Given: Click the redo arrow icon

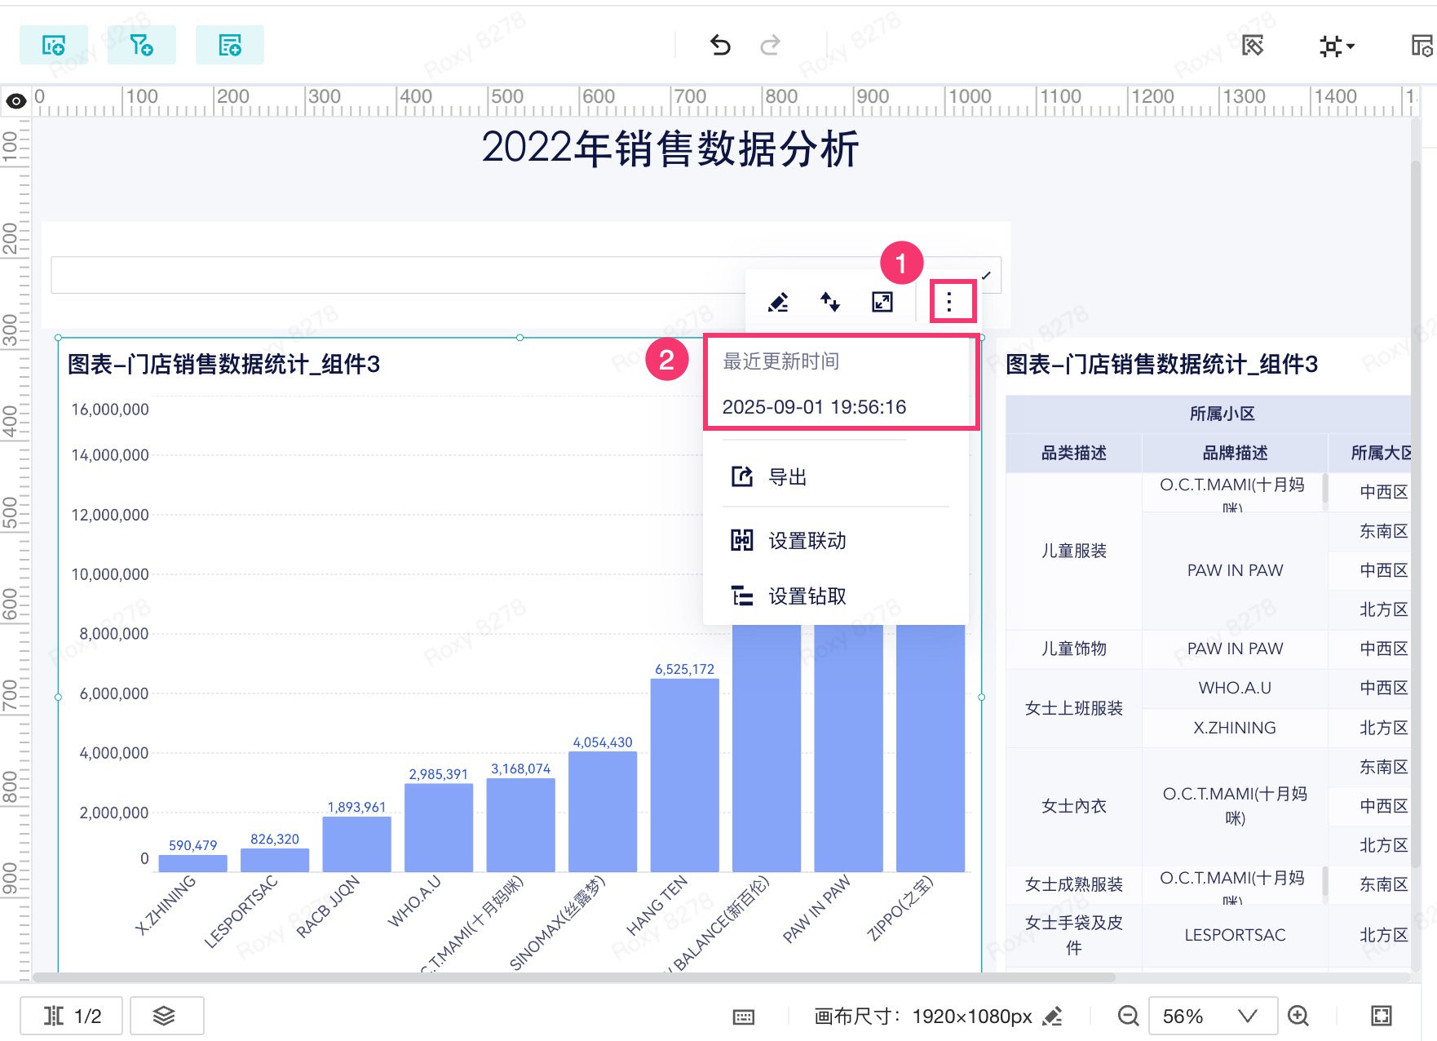Looking at the screenshot, I should [x=770, y=45].
